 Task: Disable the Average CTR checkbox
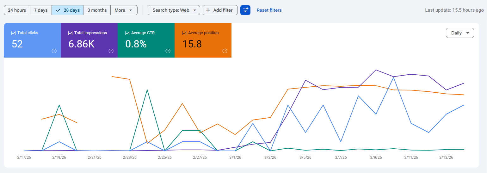(x=127, y=33)
